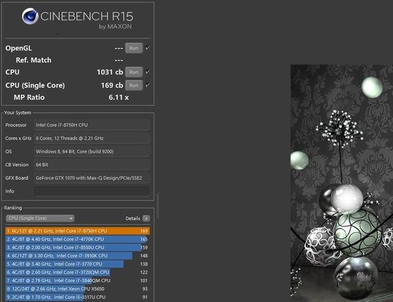
Task: Click the GFX Board field GeForce GTX 1070
Action: point(91,178)
